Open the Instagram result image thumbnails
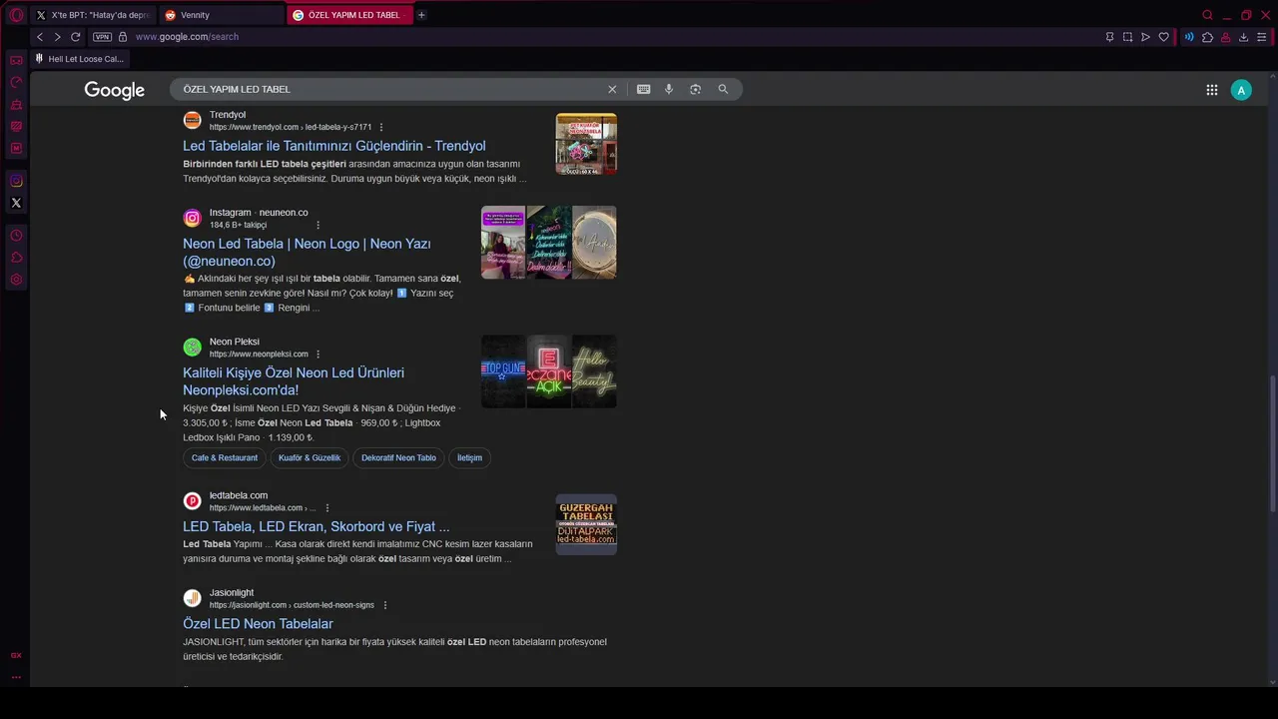 click(x=549, y=243)
